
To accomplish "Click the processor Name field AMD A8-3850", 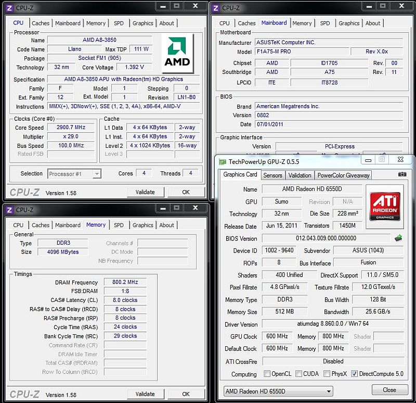I will click(99, 40).
